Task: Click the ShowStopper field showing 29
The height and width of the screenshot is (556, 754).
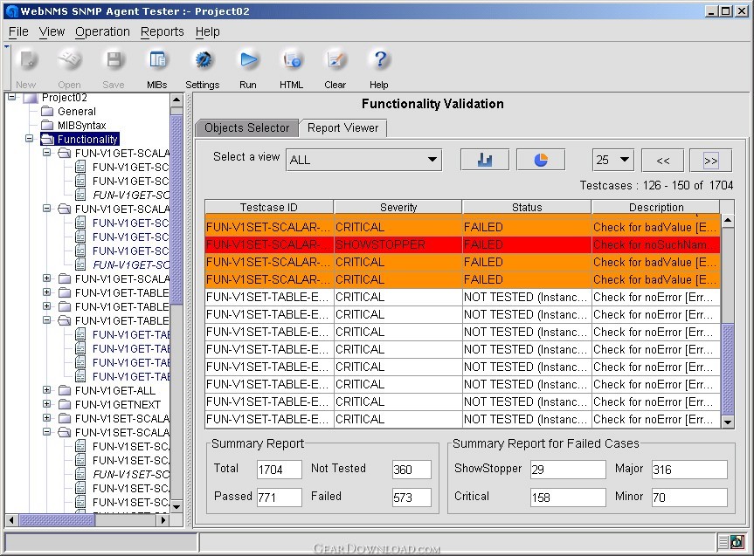Action: pos(568,470)
